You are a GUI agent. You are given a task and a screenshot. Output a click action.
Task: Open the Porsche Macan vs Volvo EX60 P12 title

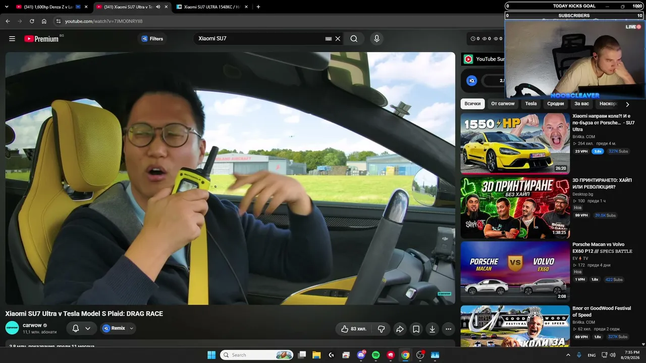tap(602, 248)
